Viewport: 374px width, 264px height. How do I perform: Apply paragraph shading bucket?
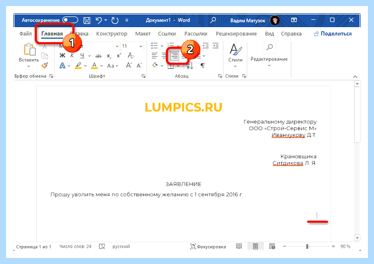[x=155, y=65]
